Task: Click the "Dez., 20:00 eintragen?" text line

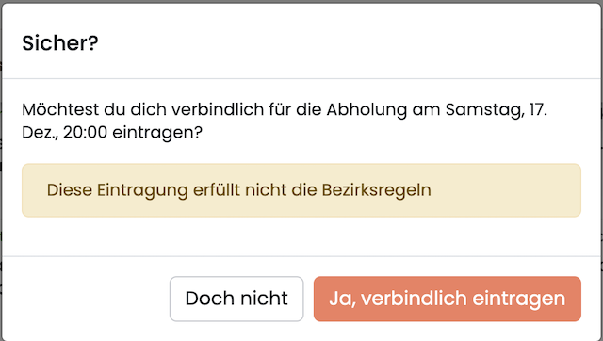Action: point(112,132)
